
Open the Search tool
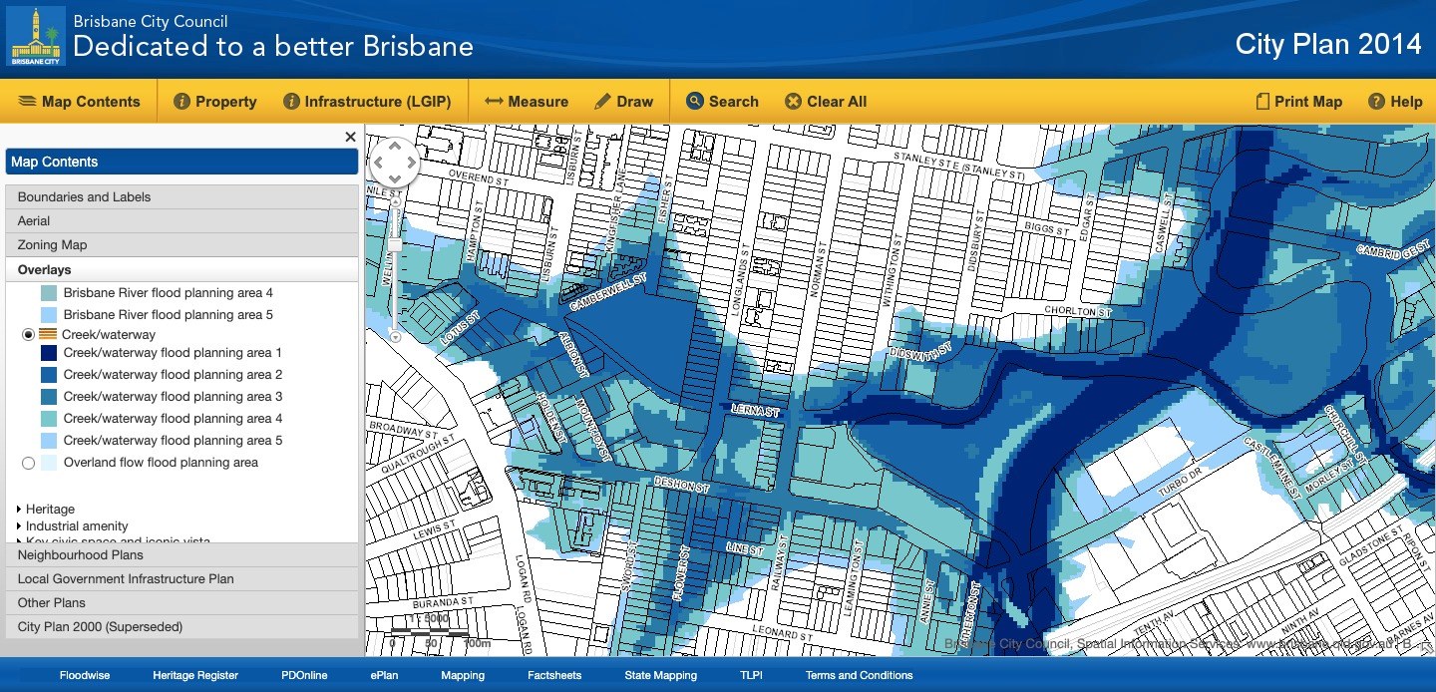(x=723, y=102)
